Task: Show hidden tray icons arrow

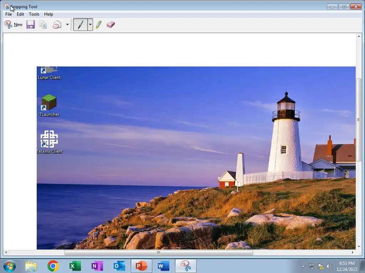Action: tap(303, 266)
